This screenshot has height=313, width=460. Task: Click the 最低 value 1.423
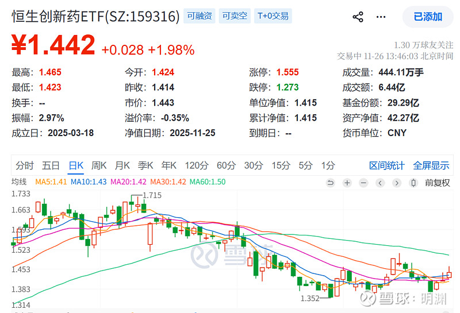[50, 87]
